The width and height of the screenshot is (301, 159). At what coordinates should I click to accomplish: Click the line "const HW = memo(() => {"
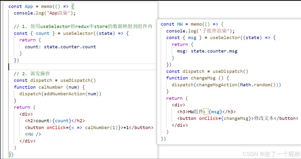(x=192, y=24)
